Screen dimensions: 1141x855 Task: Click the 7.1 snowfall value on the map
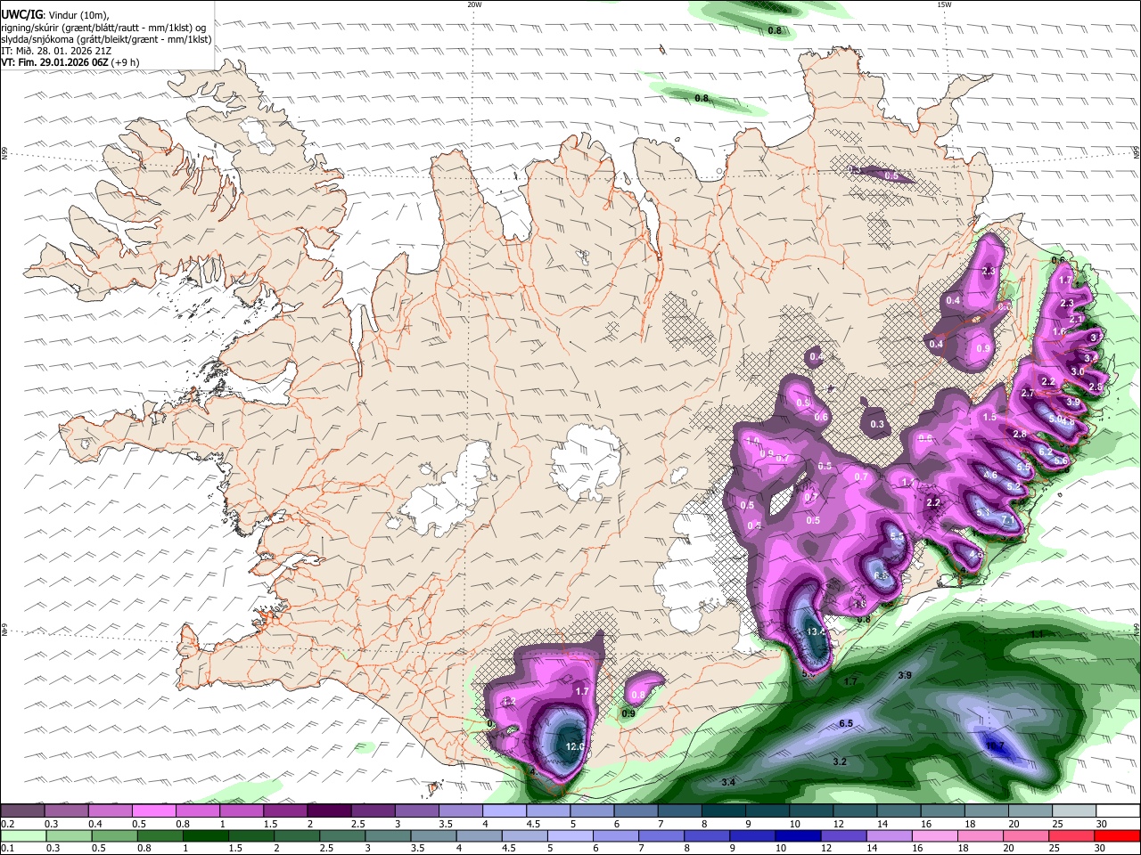(x=1007, y=519)
